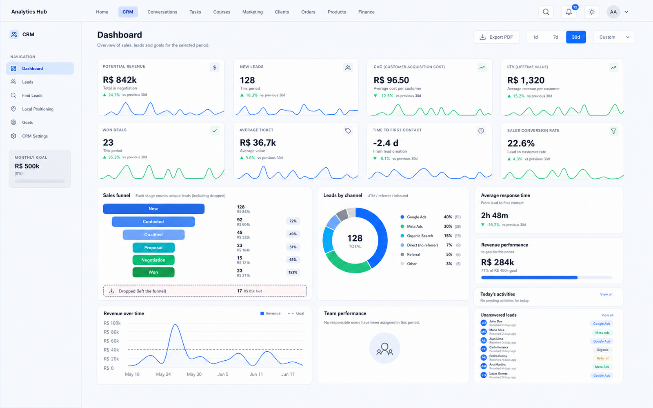The image size is (653, 408).
Task: Click the Time to First Contact clock icon
Action: coord(481,131)
